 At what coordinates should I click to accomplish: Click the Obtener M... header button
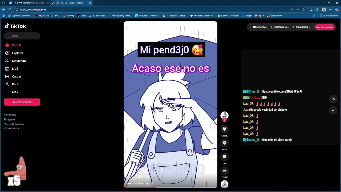pyautogui.click(x=258, y=27)
